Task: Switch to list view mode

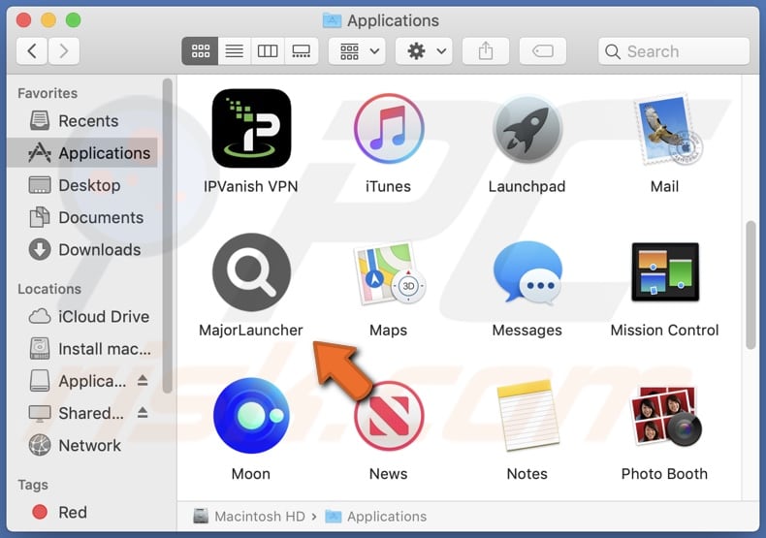Action: [234, 51]
